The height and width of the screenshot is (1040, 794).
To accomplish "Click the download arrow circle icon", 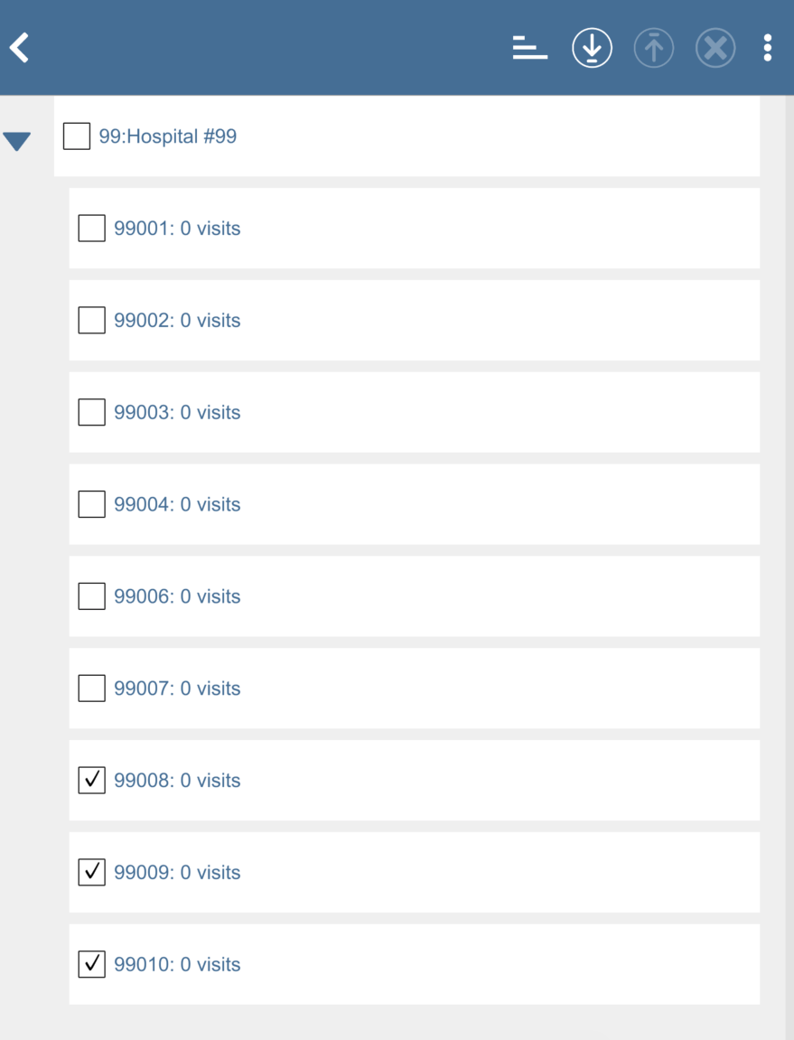I will (x=592, y=48).
